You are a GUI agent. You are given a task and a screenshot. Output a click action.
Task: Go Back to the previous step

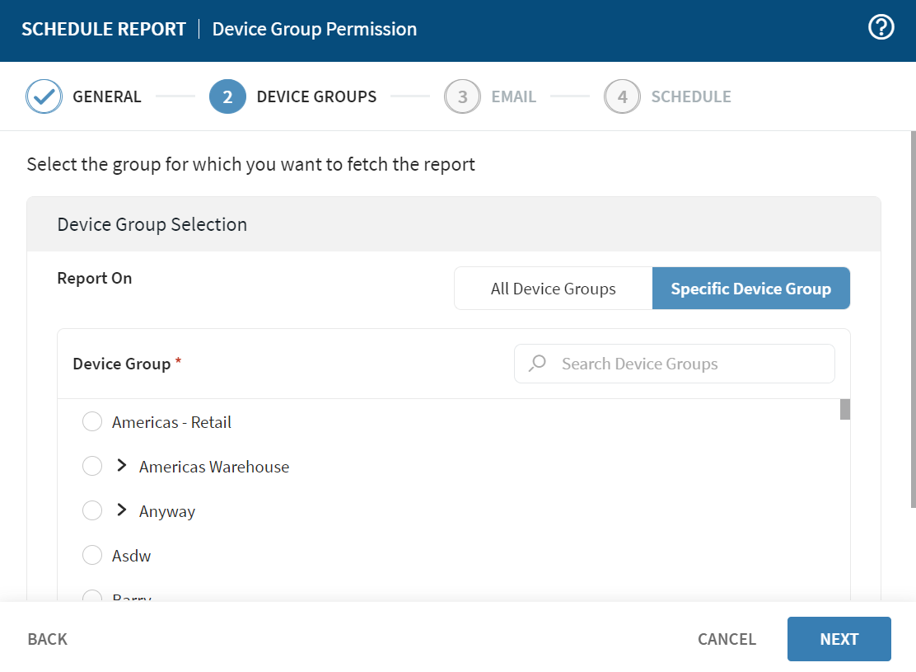click(48, 639)
